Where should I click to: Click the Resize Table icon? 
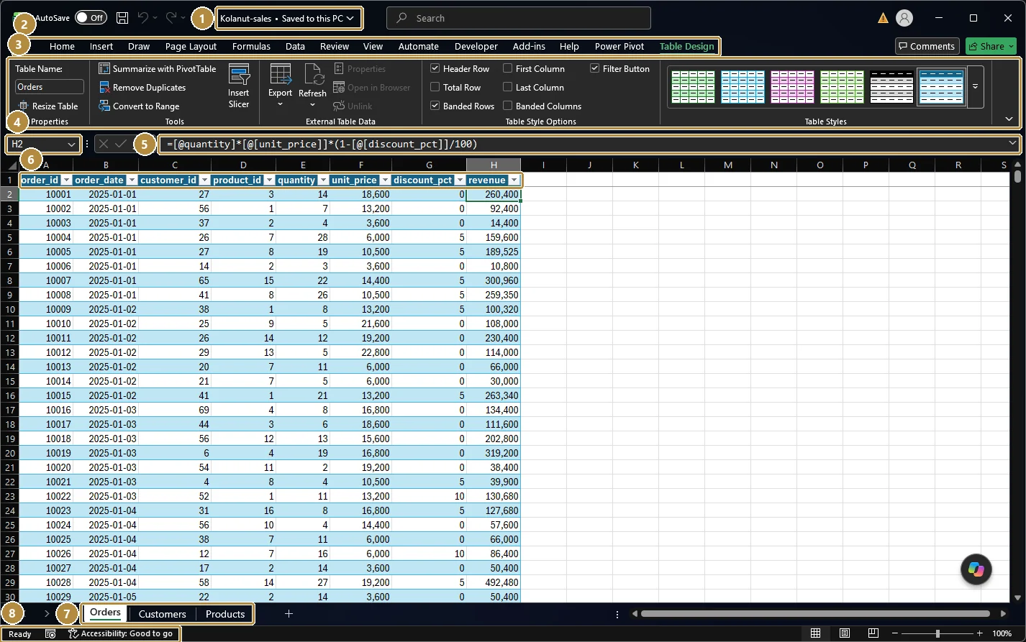(x=23, y=106)
